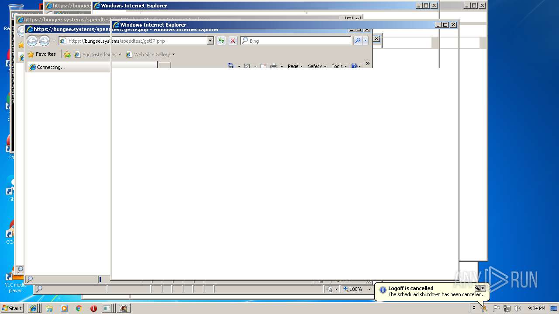Open the search provider dropdown arrow

pyautogui.click(x=366, y=41)
